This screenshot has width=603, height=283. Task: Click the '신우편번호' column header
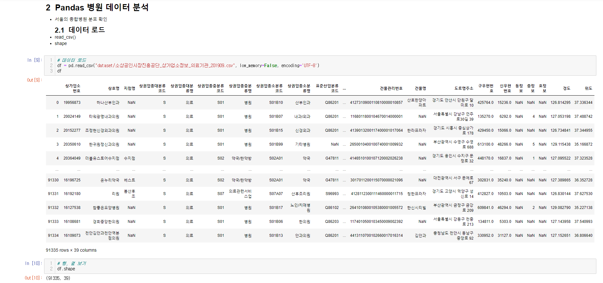point(505,88)
